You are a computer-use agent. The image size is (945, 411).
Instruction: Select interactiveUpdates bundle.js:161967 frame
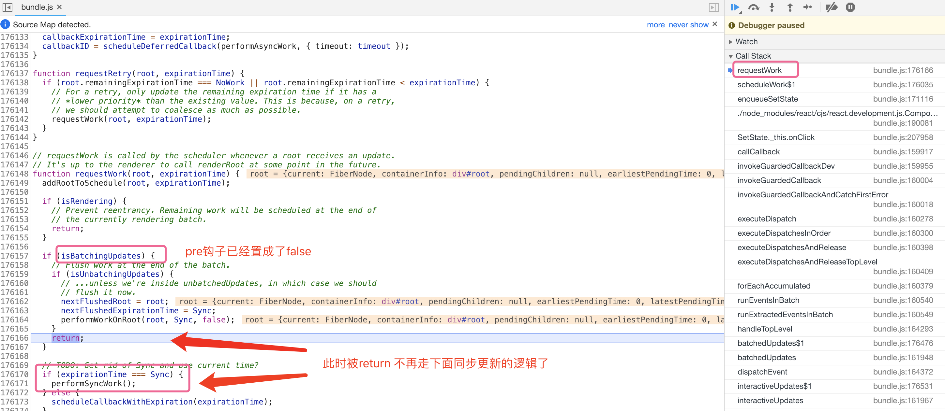[834, 400]
